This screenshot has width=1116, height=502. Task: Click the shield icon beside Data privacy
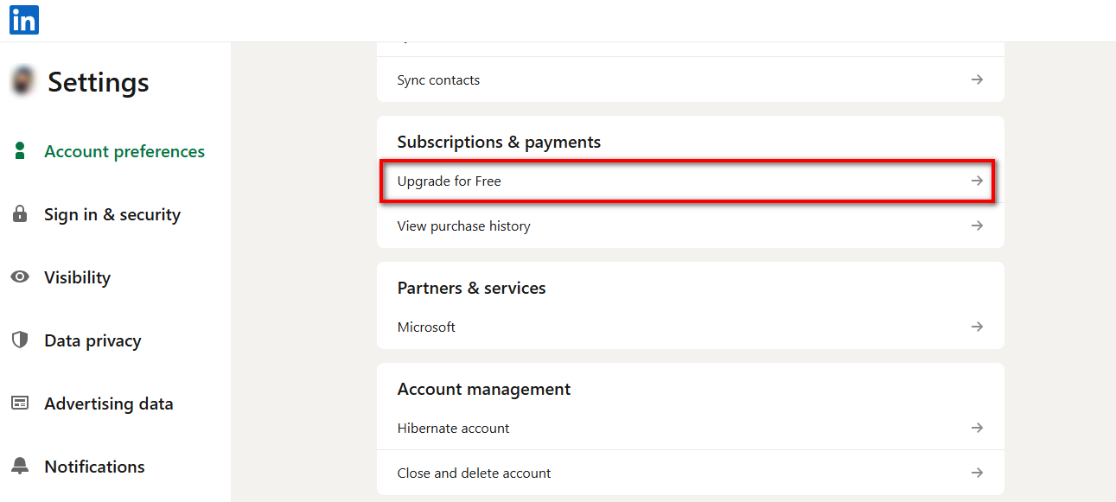click(19, 340)
